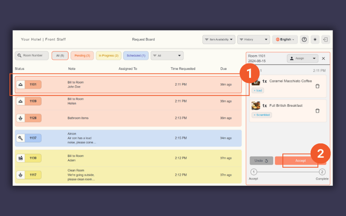Click the logout door icon
Screen dimensions: 346x216
pos(326,39)
